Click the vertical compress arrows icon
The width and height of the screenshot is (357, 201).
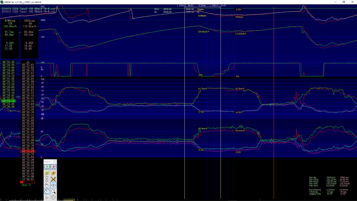pos(47,179)
